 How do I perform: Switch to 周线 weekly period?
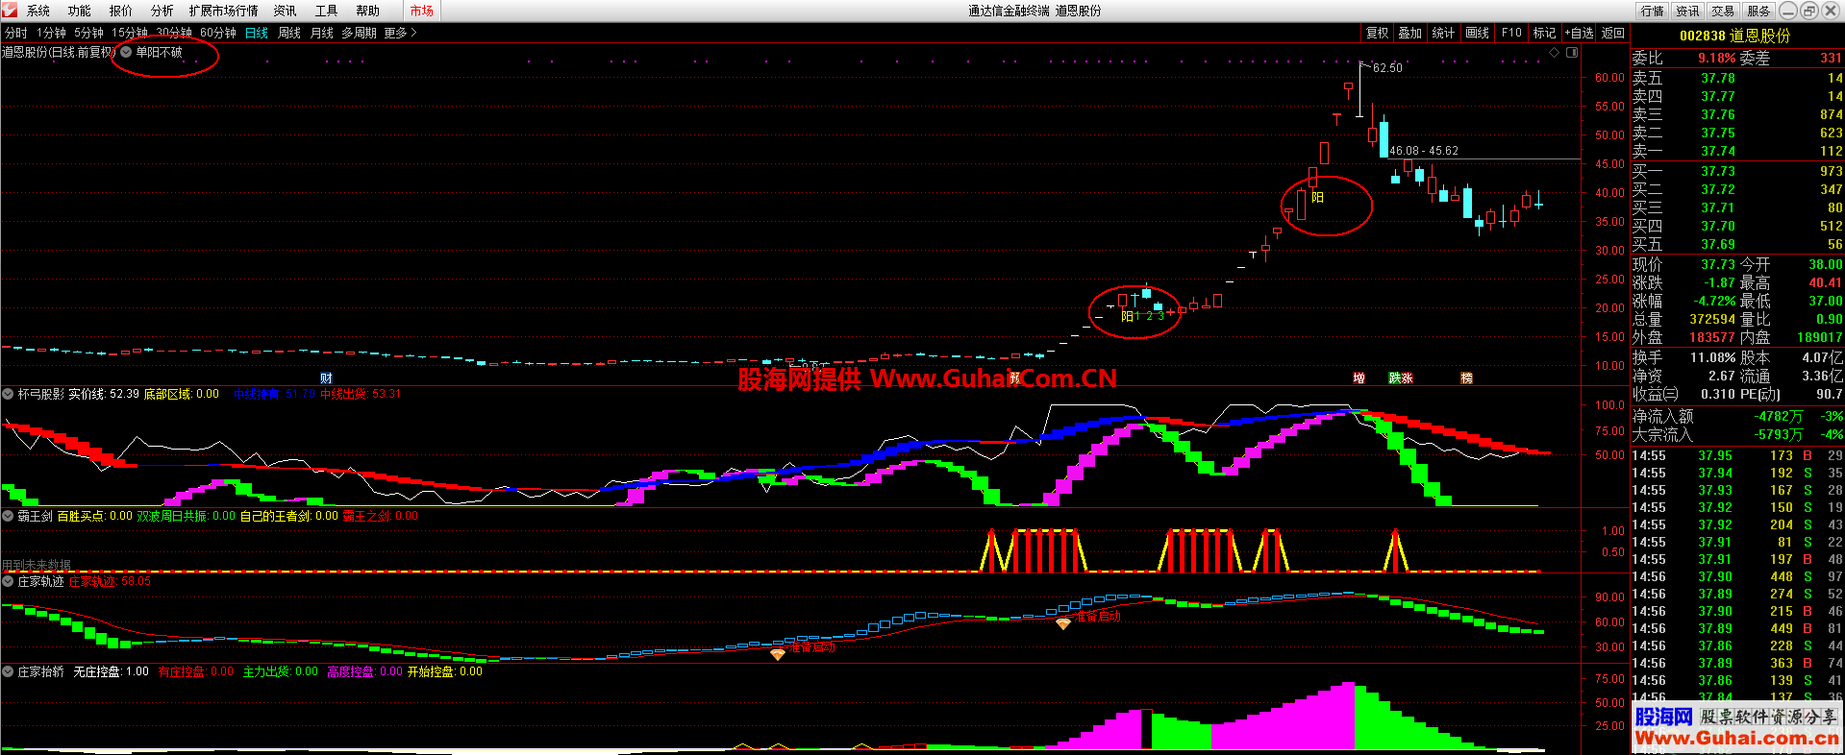289,33
